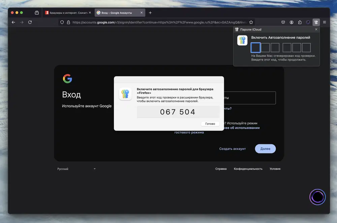Viewport: 337px width, 223px height.
Task: Click the 'Включить Автозаполнение паролей' heading
Action: click(281, 38)
